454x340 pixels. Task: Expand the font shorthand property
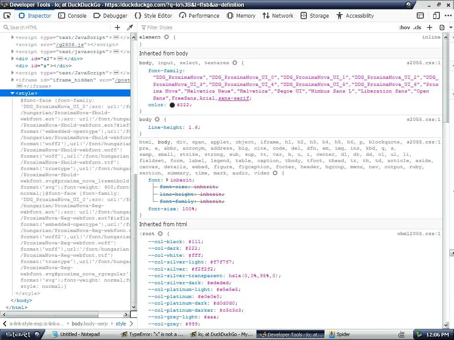pyautogui.click(x=167, y=180)
